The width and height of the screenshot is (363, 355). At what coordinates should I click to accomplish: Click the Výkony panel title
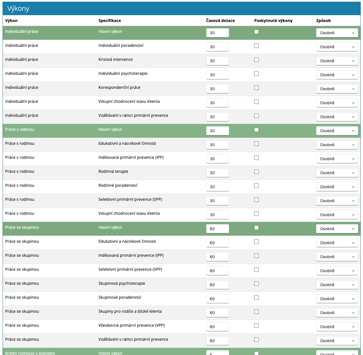pos(18,9)
